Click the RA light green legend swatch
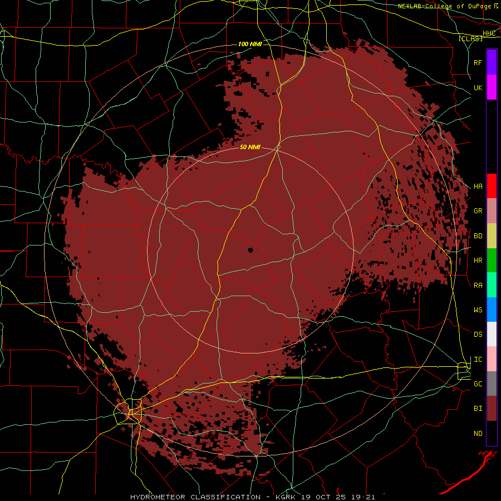 point(492,285)
